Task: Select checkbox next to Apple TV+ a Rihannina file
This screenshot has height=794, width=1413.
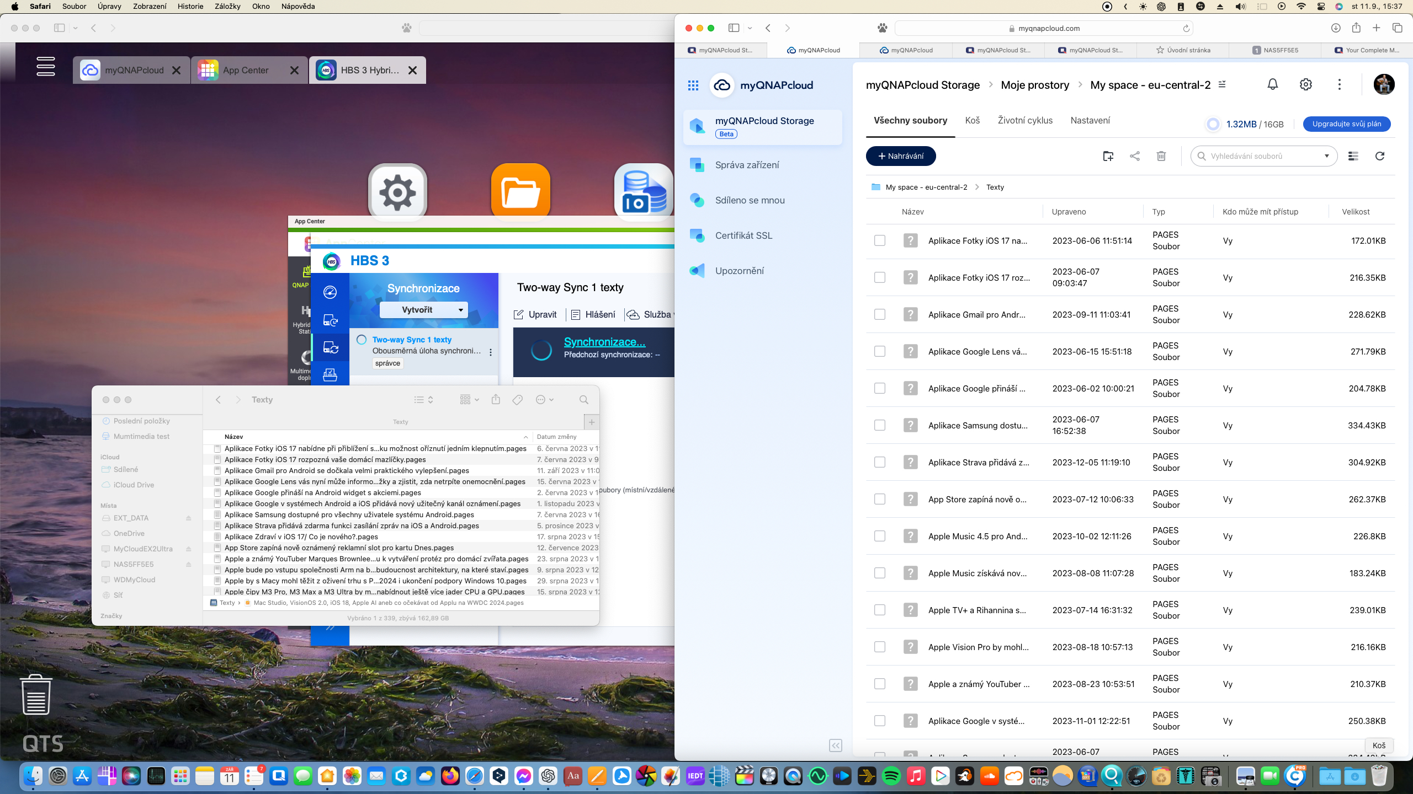Action: [880, 610]
